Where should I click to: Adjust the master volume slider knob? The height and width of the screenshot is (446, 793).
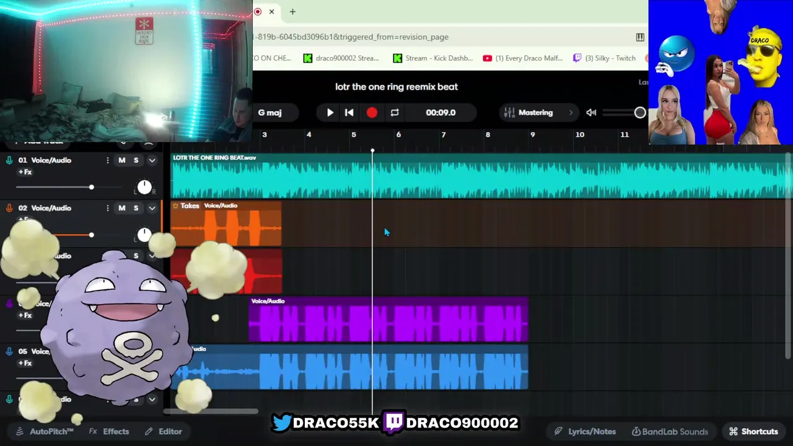640,113
